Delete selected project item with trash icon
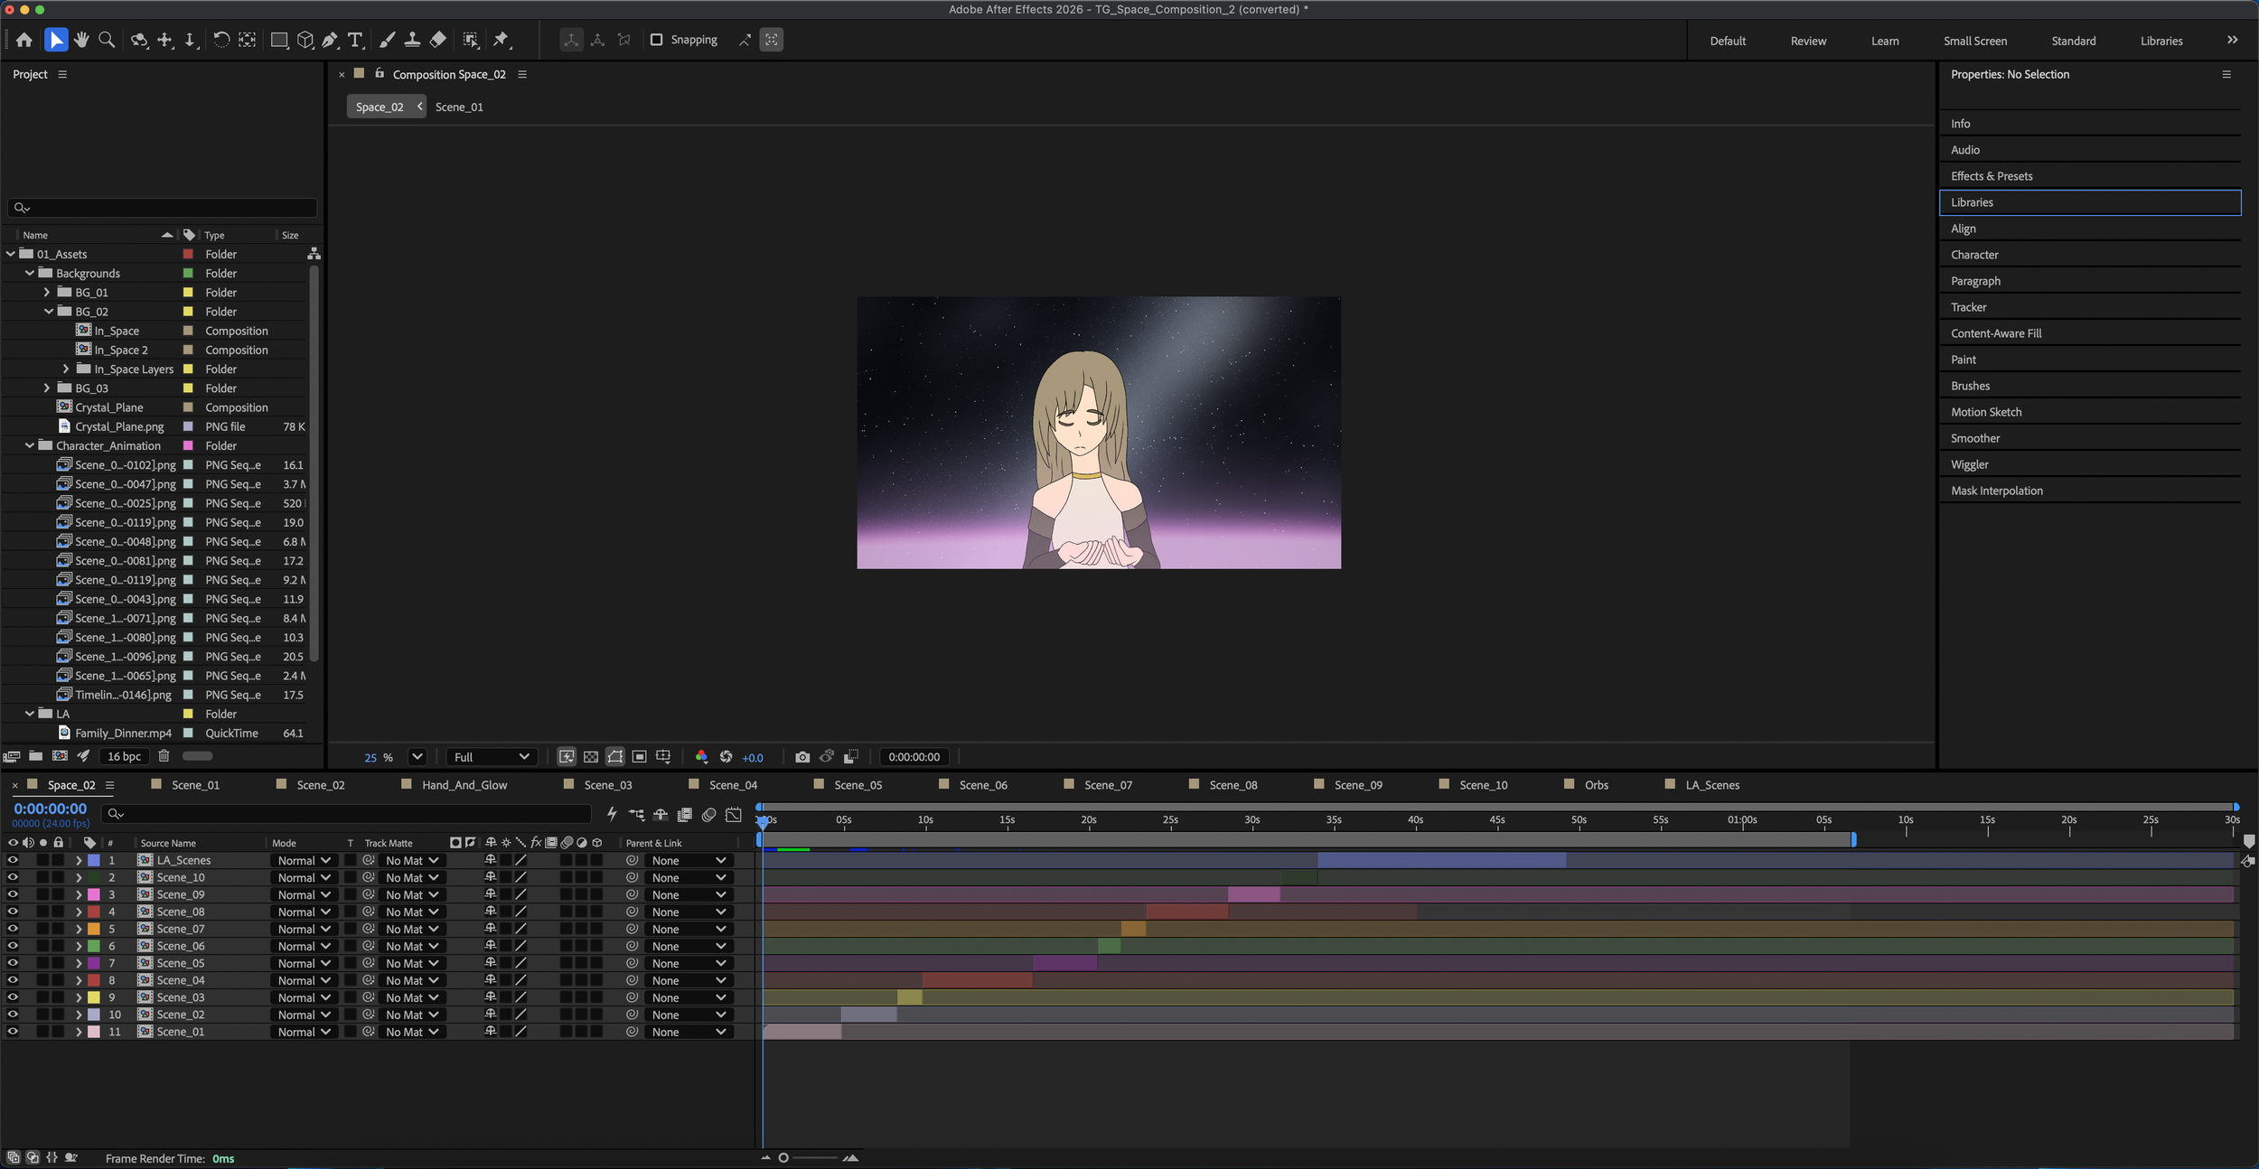 pyautogui.click(x=164, y=756)
